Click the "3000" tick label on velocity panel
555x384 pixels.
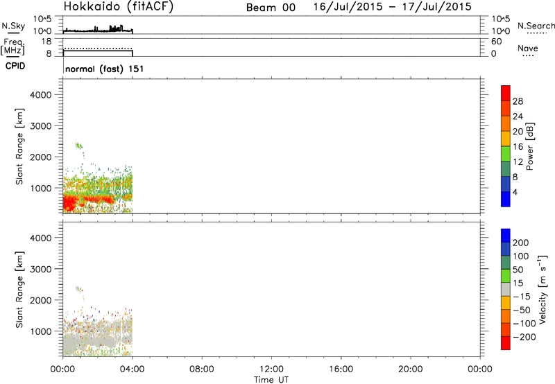point(41,269)
